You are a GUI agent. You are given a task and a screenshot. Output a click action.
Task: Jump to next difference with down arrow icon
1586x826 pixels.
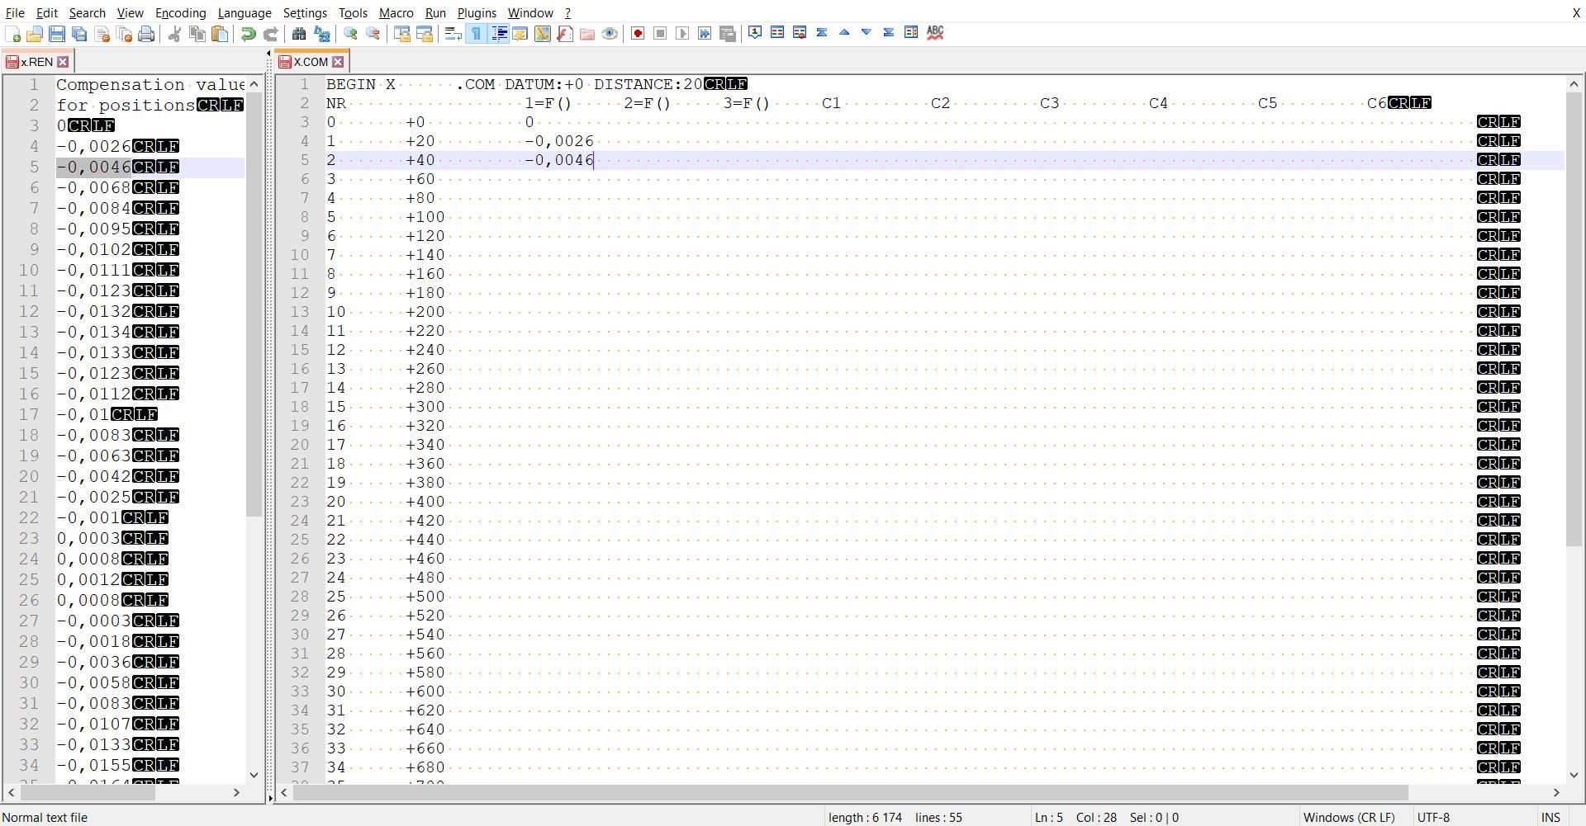tap(867, 33)
